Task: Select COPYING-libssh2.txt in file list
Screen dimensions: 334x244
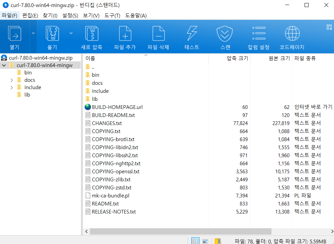Action: pyautogui.click(x=115, y=155)
